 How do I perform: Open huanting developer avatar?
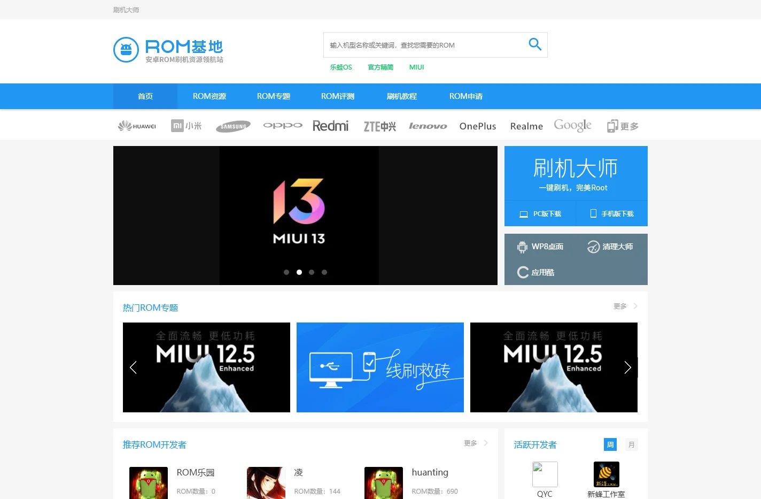(384, 483)
